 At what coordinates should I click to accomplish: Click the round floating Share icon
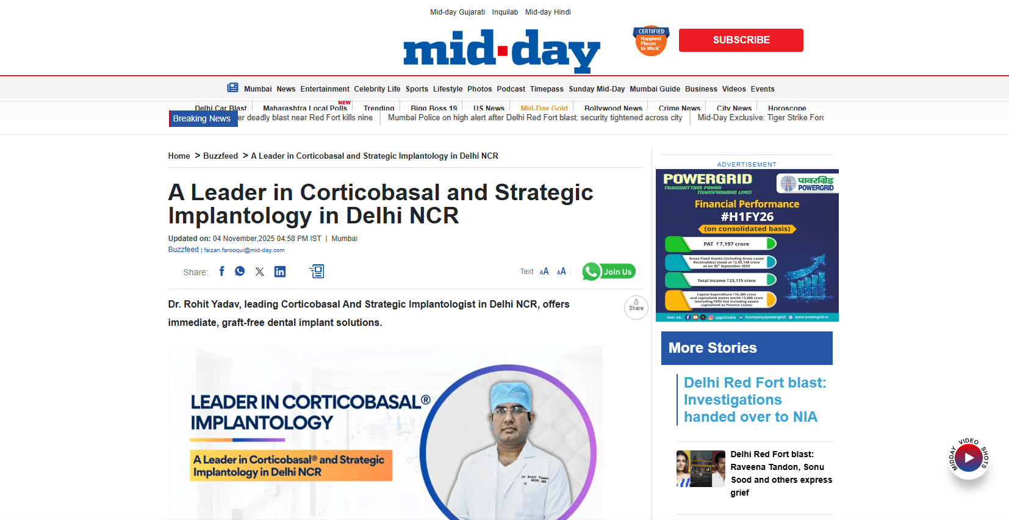(636, 307)
